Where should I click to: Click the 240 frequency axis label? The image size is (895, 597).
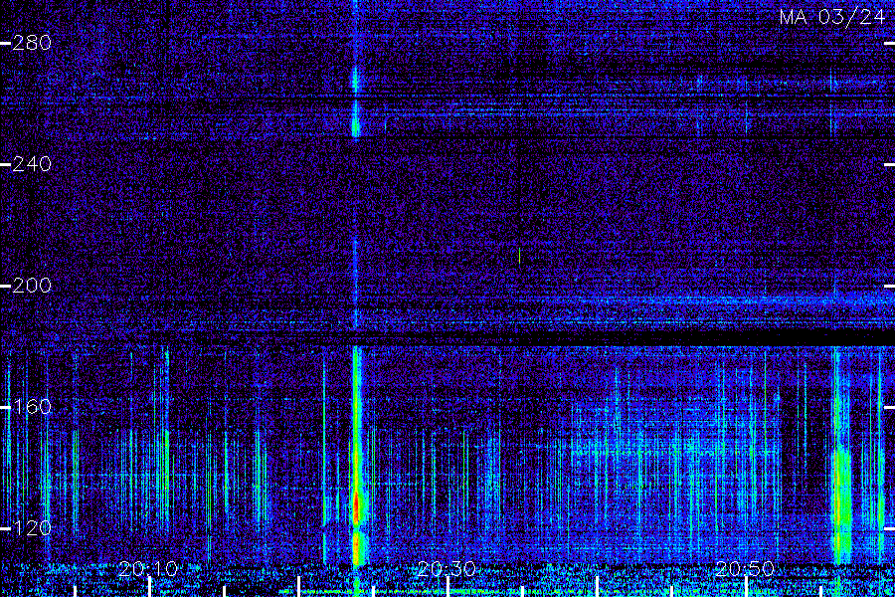(x=32, y=164)
